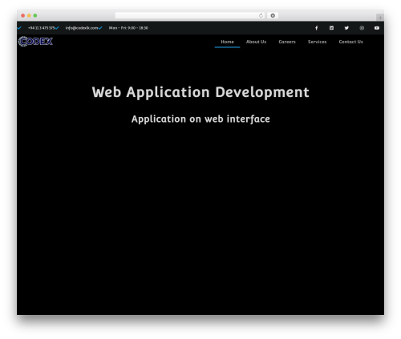This screenshot has width=401, height=339.
Task: Open the Services menu item
Action: pos(317,42)
